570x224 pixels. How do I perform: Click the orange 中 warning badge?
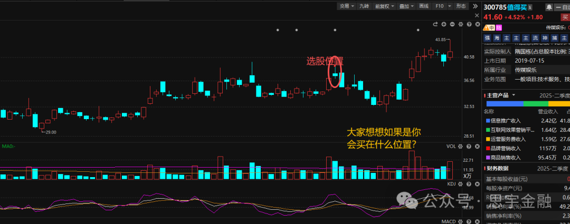pos(489,27)
